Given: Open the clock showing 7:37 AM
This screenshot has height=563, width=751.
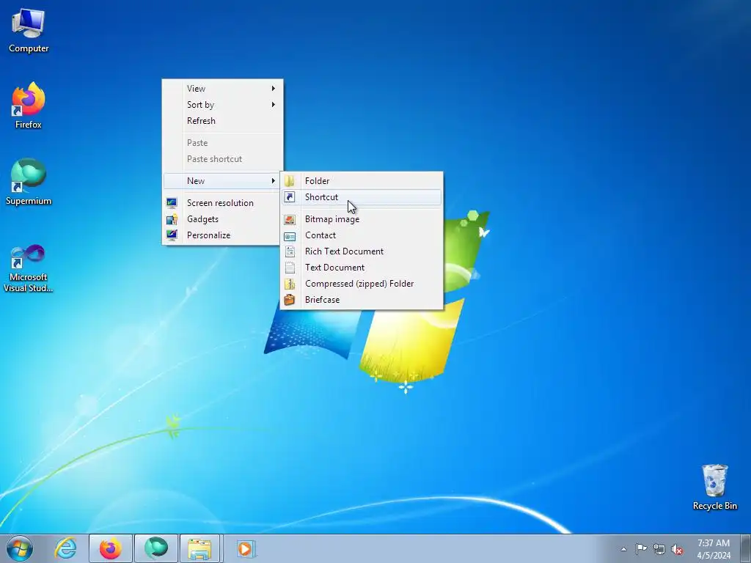Looking at the screenshot, I should click(x=714, y=549).
